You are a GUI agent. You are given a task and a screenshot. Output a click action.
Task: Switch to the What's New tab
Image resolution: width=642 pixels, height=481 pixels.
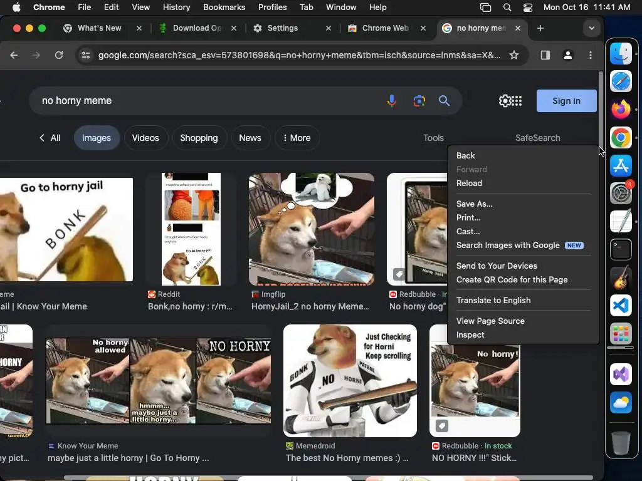pos(100,28)
